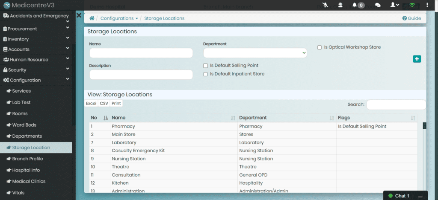Screen dimensions: 438x200
Task: Check the Is Default Selling Point box
Action: coord(206,66)
